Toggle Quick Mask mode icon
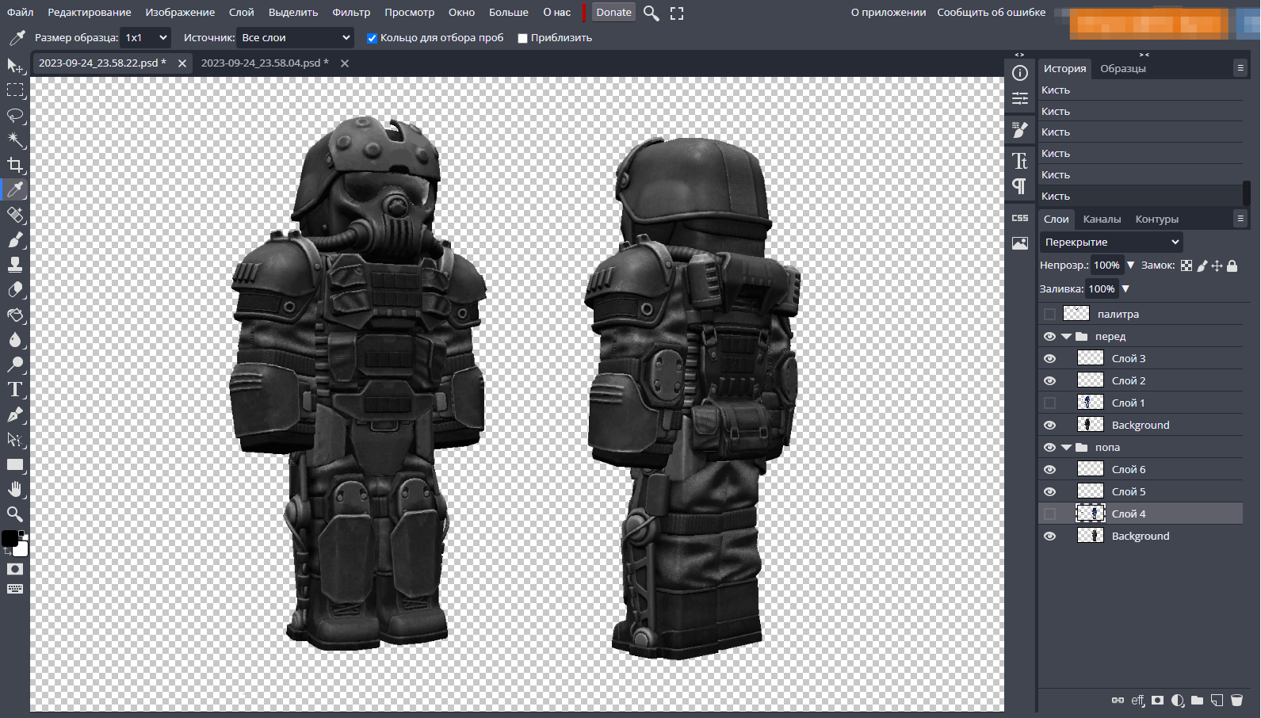The width and height of the screenshot is (1261, 718). pyautogui.click(x=15, y=569)
